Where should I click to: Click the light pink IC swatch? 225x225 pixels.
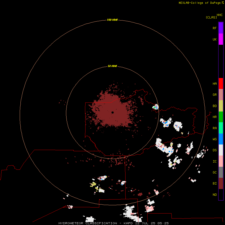[221, 161]
